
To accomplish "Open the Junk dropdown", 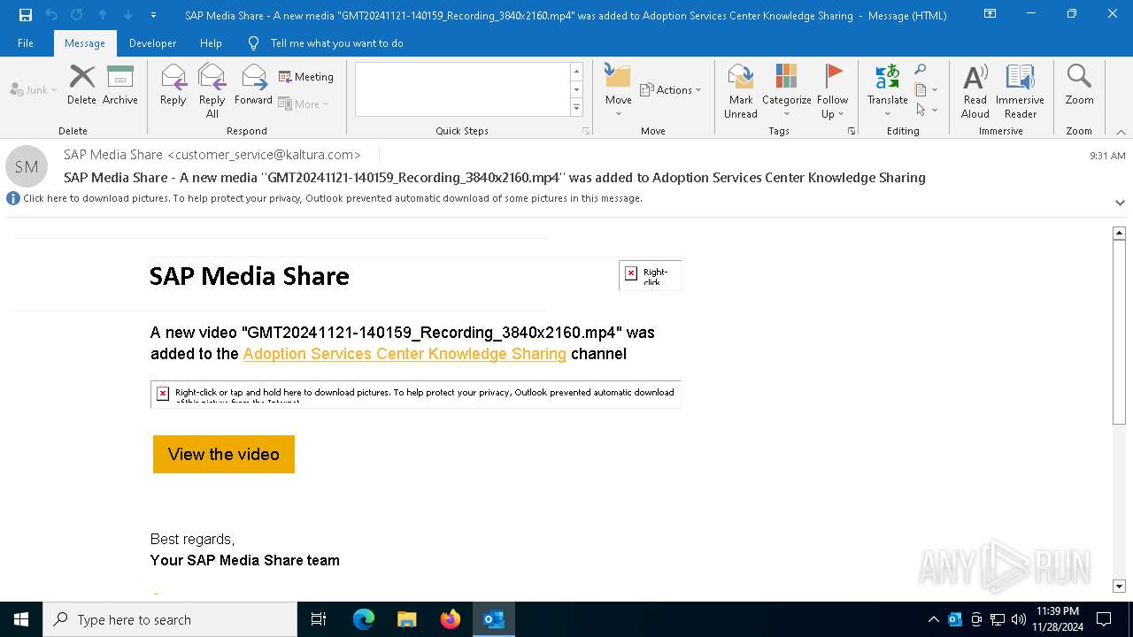I will coord(34,89).
